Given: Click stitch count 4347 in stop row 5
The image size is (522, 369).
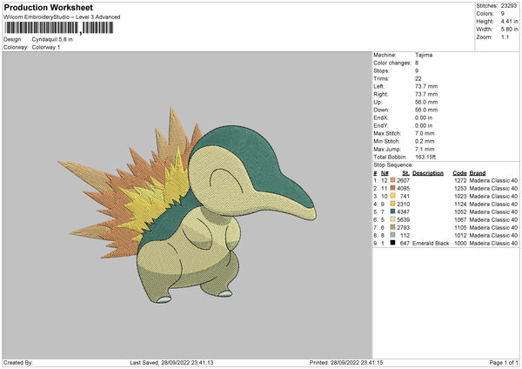Looking at the screenshot, I should (x=403, y=211).
